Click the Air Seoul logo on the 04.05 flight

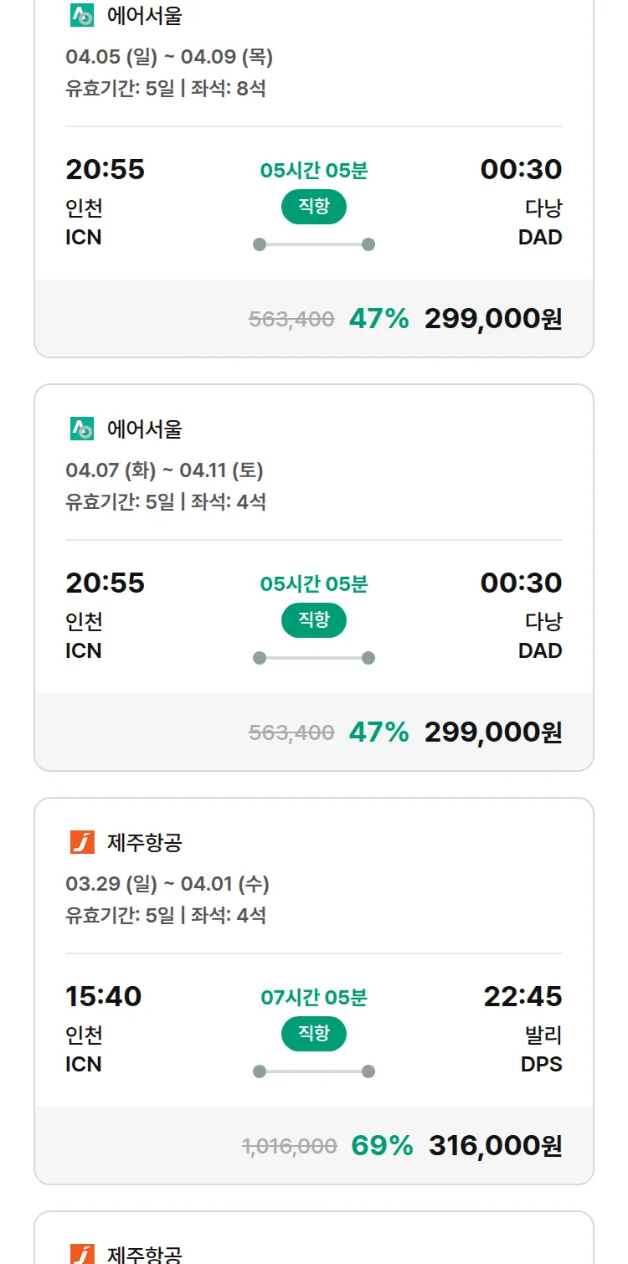pyautogui.click(x=82, y=16)
